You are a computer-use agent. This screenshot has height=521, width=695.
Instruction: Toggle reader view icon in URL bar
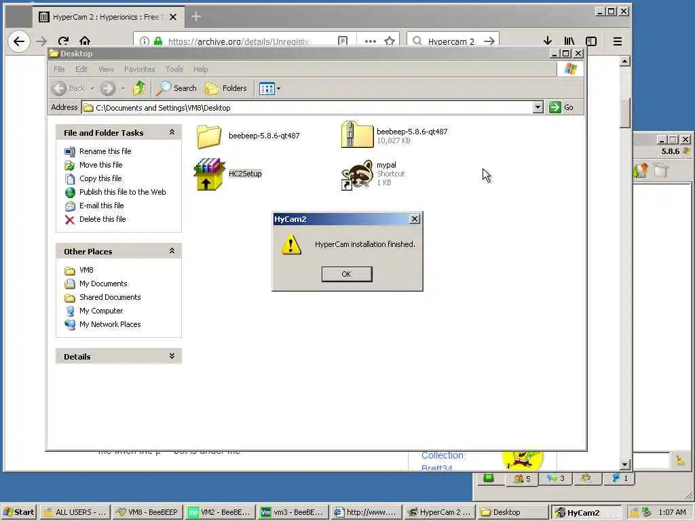(343, 41)
